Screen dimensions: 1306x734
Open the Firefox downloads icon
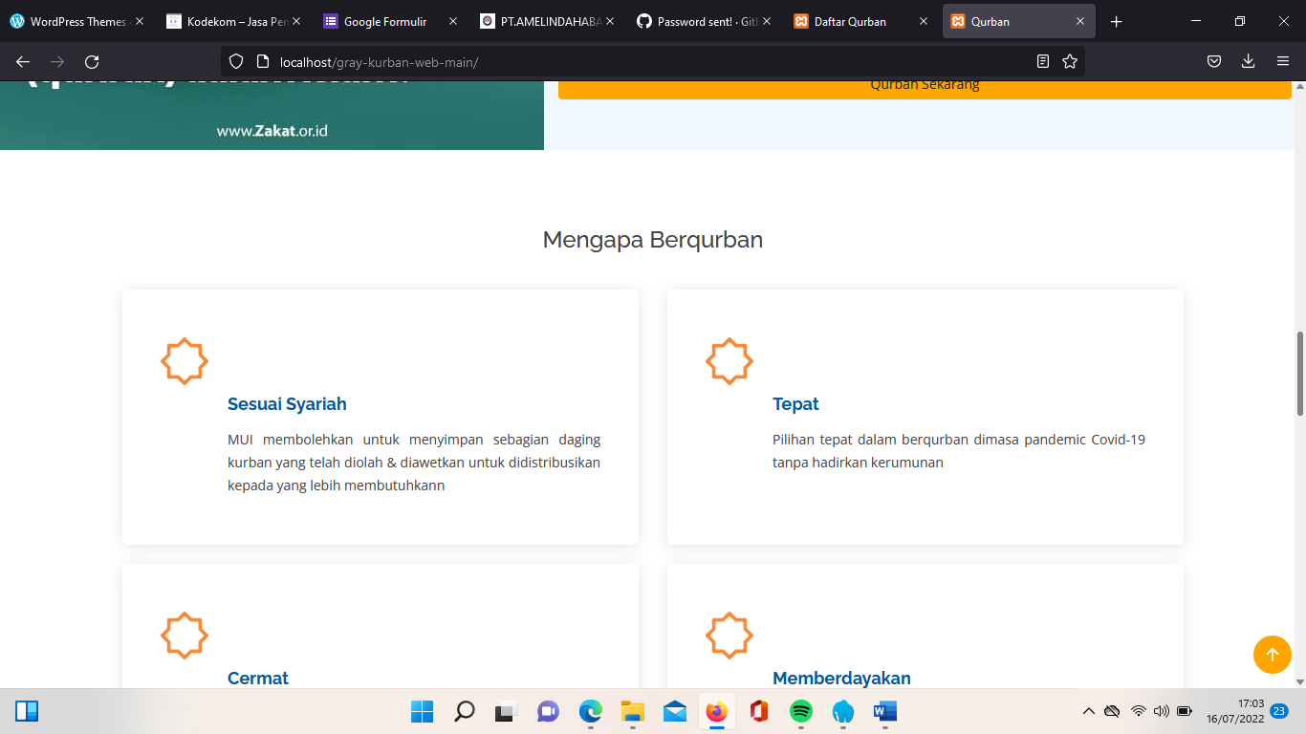point(1248,62)
